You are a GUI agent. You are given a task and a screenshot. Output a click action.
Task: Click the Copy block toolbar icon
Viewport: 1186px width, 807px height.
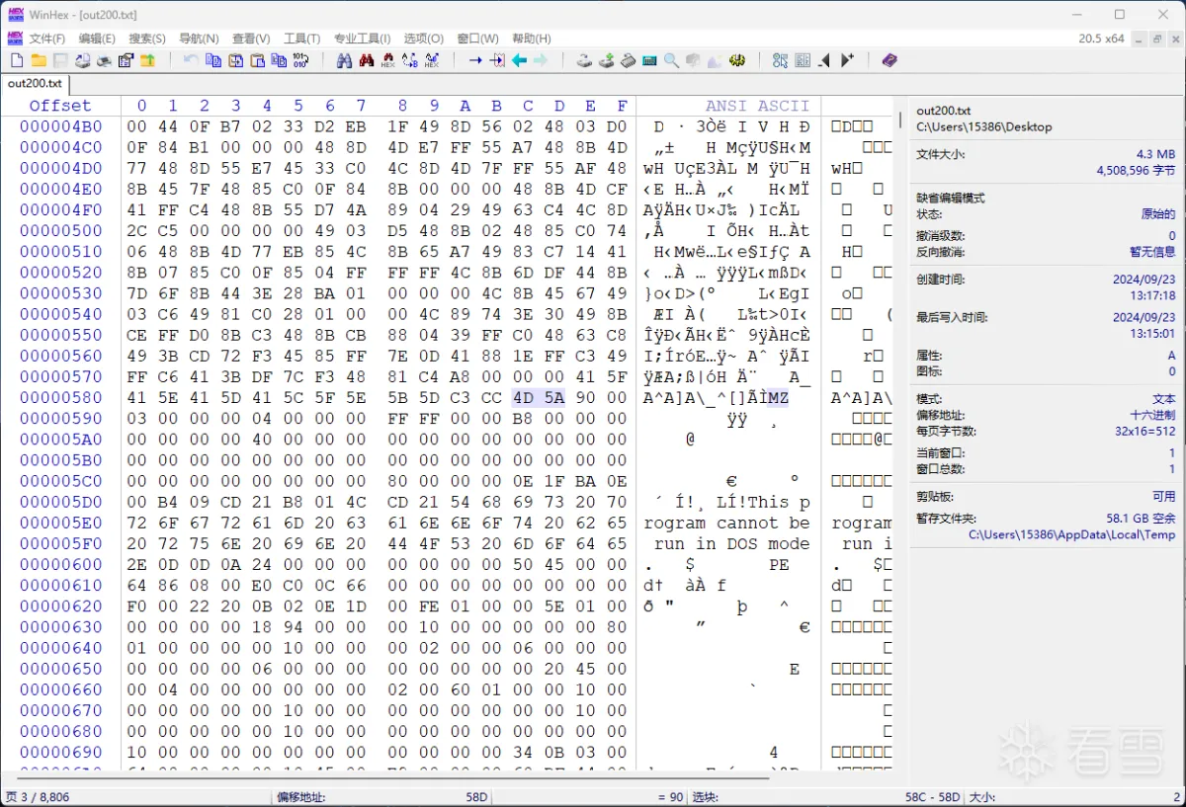coord(212,60)
